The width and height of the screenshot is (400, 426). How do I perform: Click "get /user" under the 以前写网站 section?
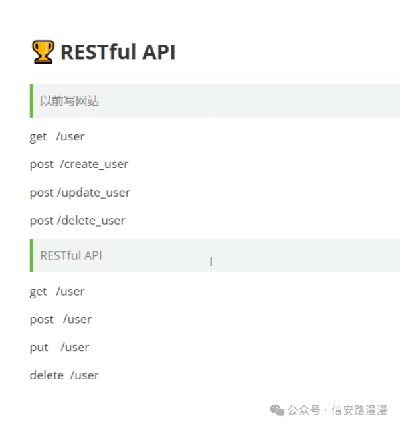[x=57, y=137]
